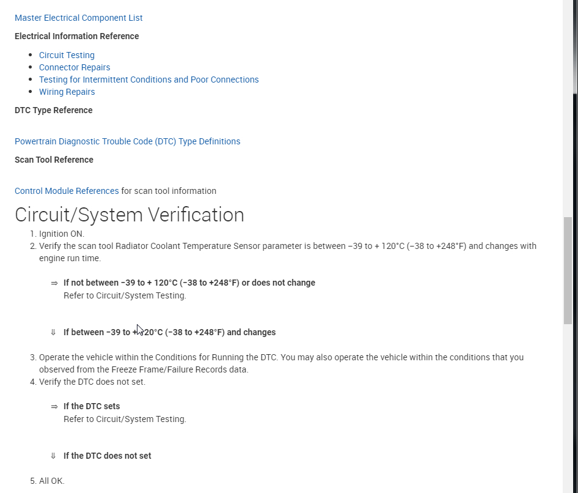Follow the Wiring Repairs link

point(67,92)
